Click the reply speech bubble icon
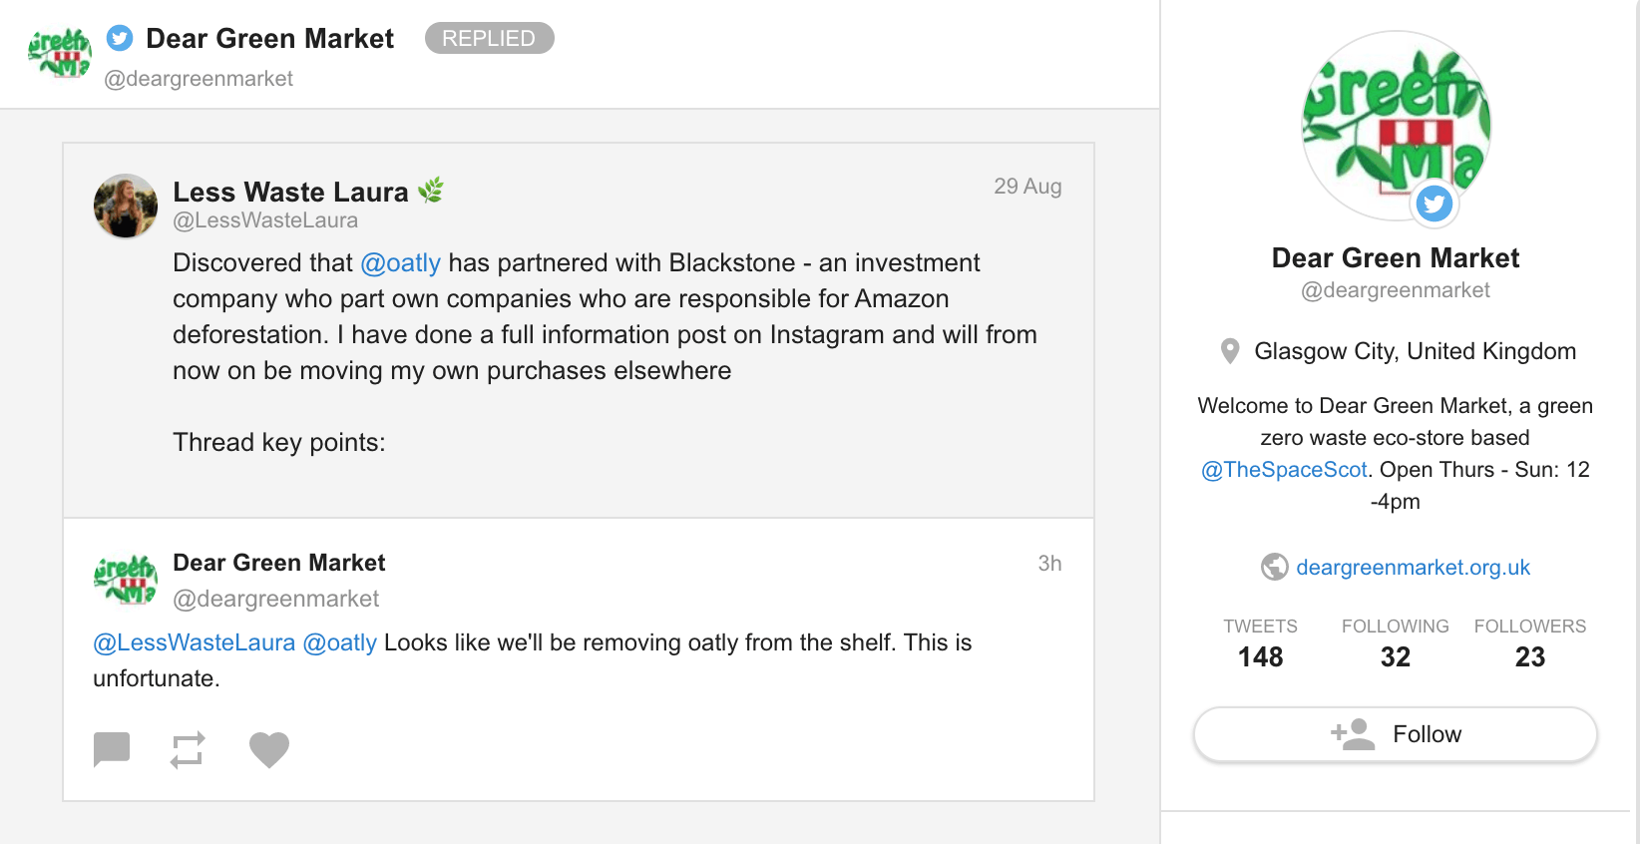The height and width of the screenshot is (844, 1640). 112,749
